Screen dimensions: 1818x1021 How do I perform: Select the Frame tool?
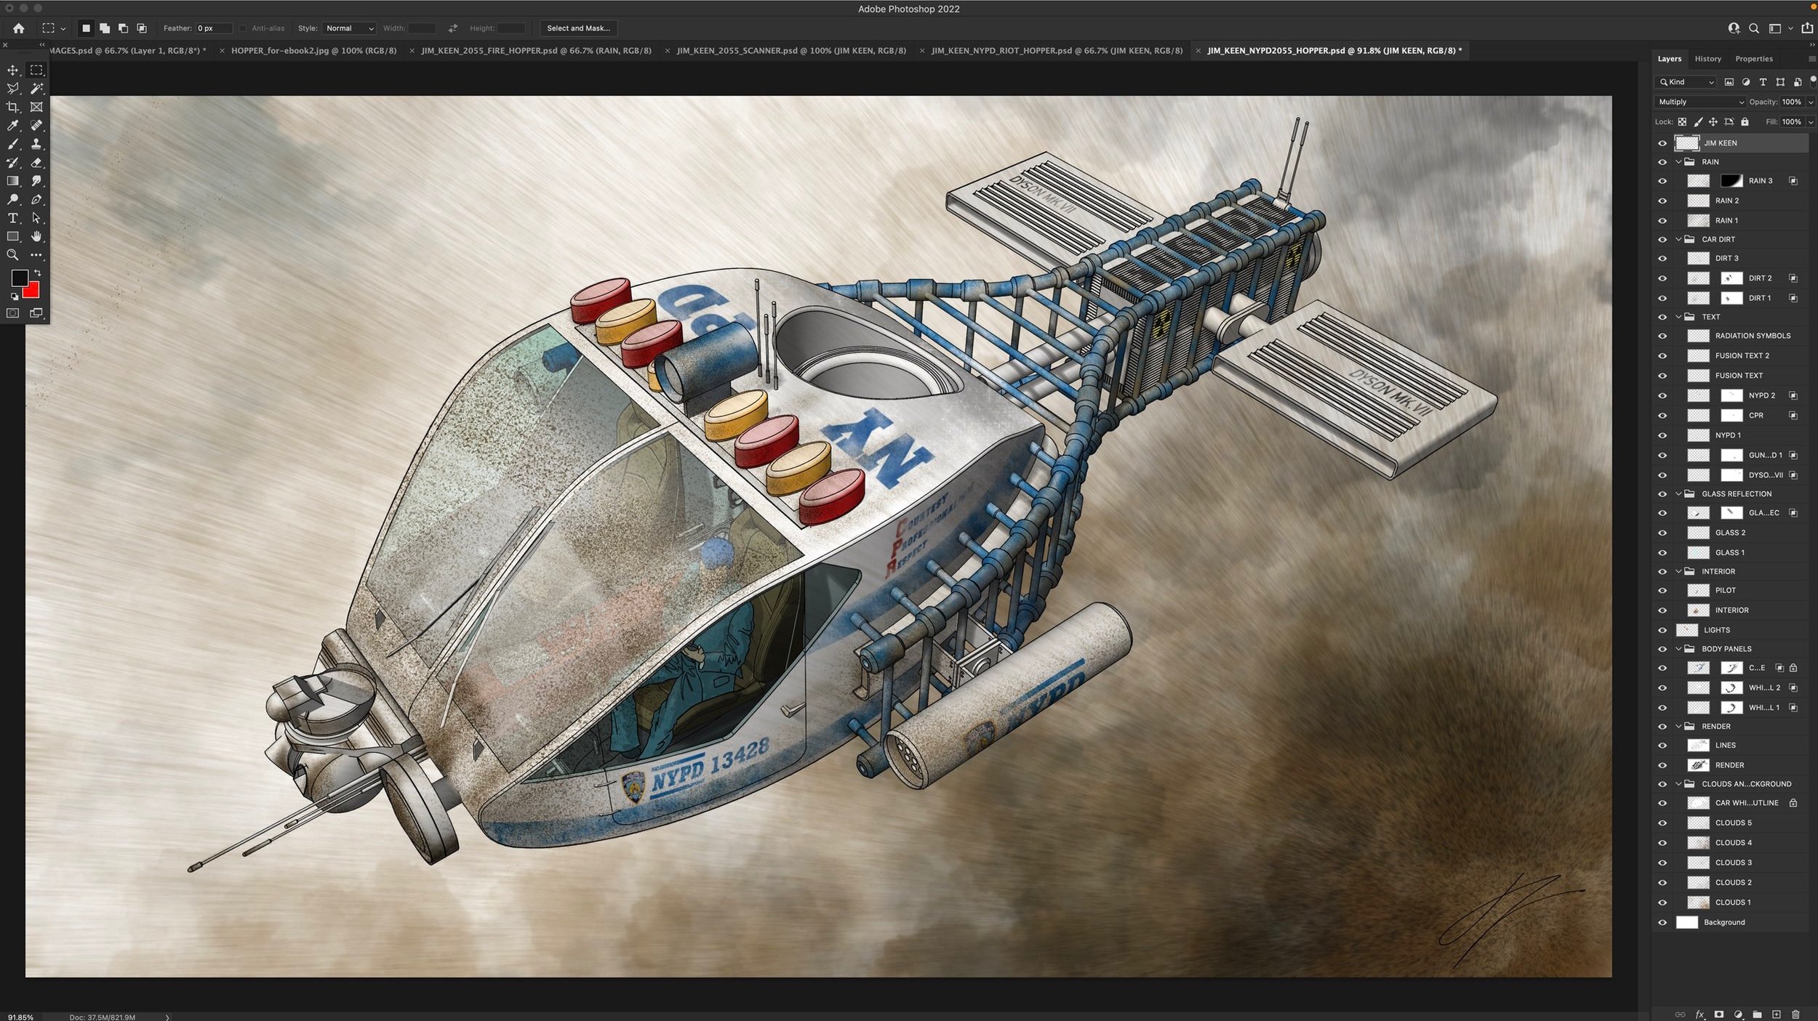[36, 107]
